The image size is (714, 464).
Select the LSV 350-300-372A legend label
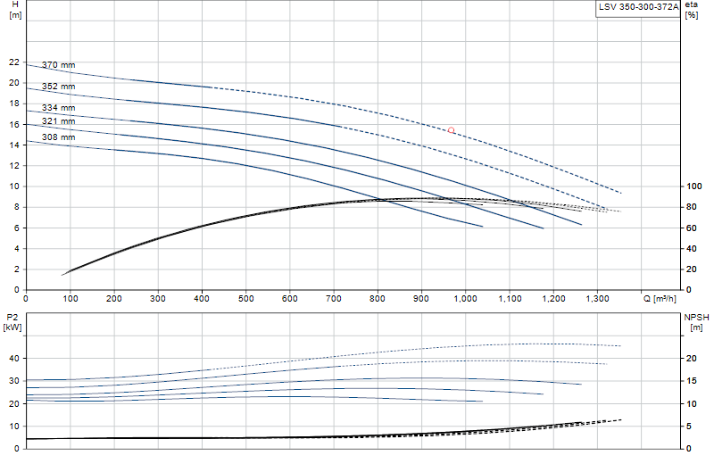pyautogui.click(x=638, y=7)
